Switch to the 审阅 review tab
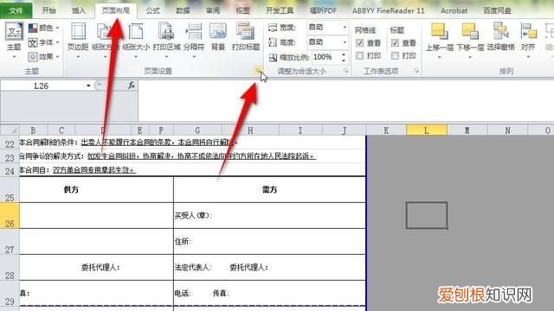This screenshot has width=554, height=311. click(213, 10)
